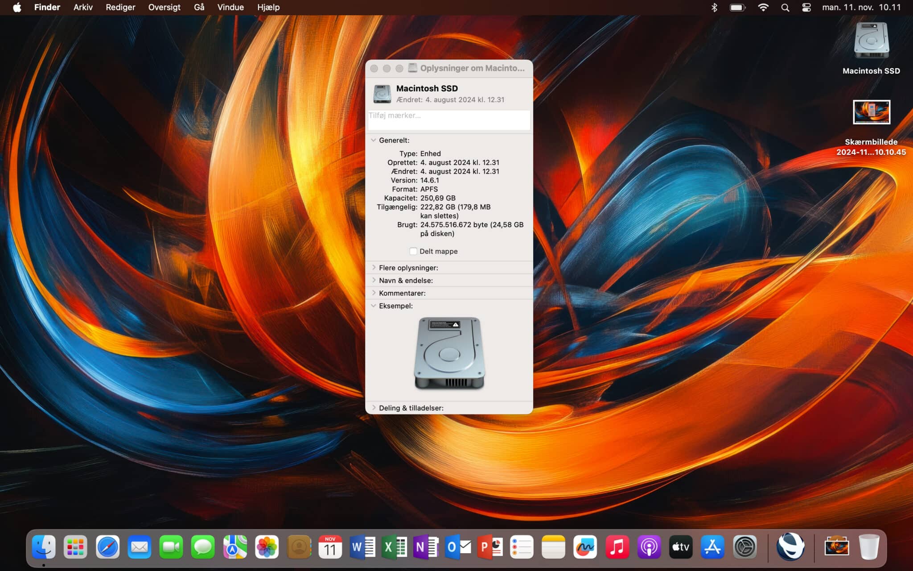Open Control Center in menu bar
This screenshot has height=571, width=913.
pyautogui.click(x=806, y=8)
